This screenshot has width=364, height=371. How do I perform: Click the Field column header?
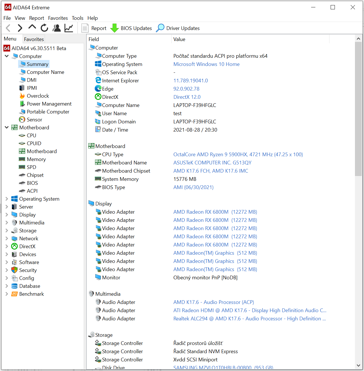(129, 39)
